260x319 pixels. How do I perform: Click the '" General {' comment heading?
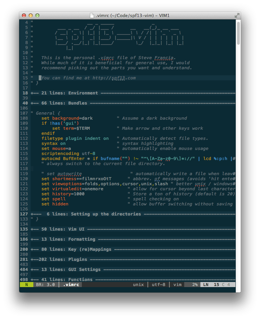pyautogui.click(x=45, y=113)
